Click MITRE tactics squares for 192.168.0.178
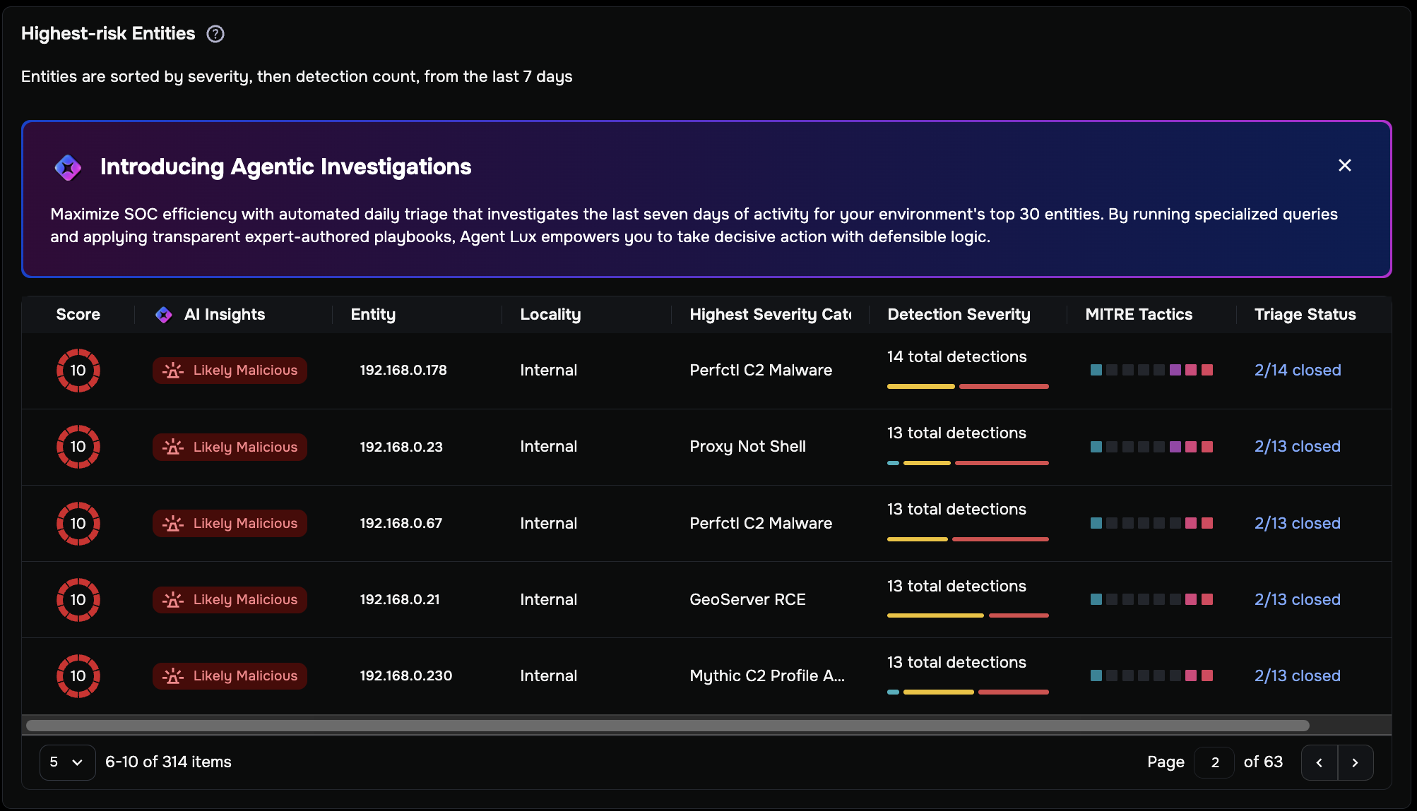Viewport: 1417px width, 811px height. (x=1151, y=370)
